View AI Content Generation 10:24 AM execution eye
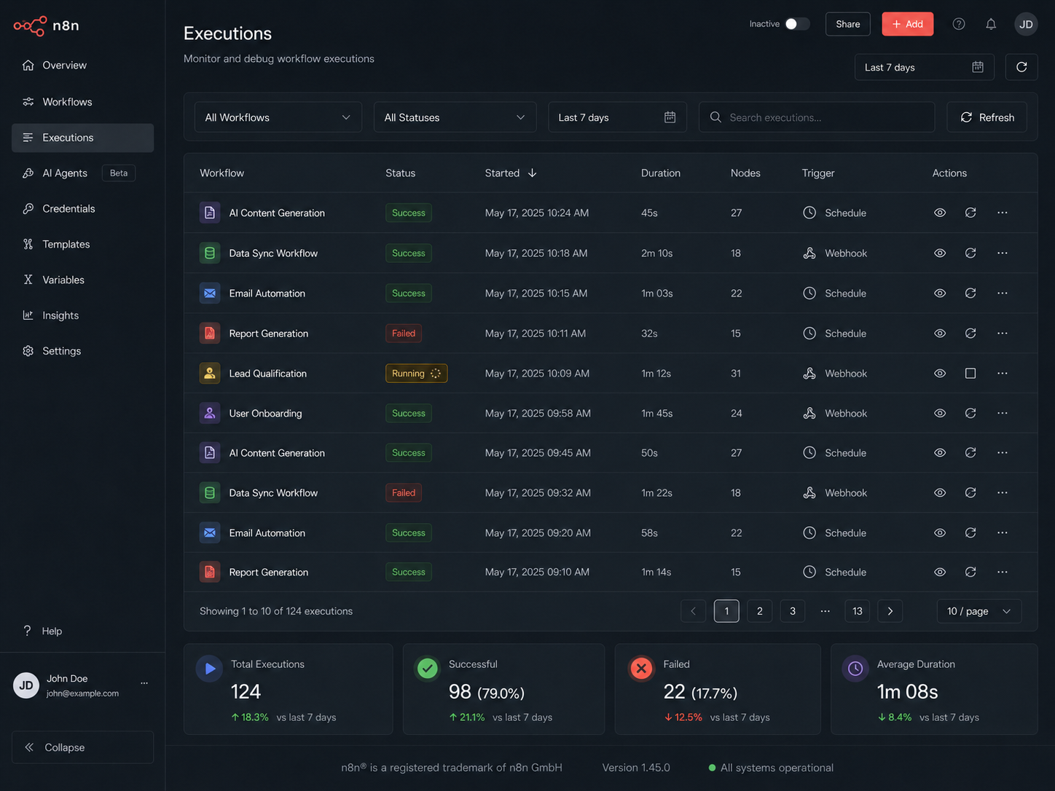Viewport: 1055px width, 791px height. pyautogui.click(x=940, y=213)
